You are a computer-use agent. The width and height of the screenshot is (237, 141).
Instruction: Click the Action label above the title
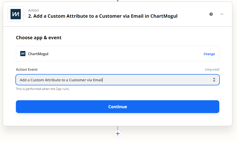click(33, 10)
